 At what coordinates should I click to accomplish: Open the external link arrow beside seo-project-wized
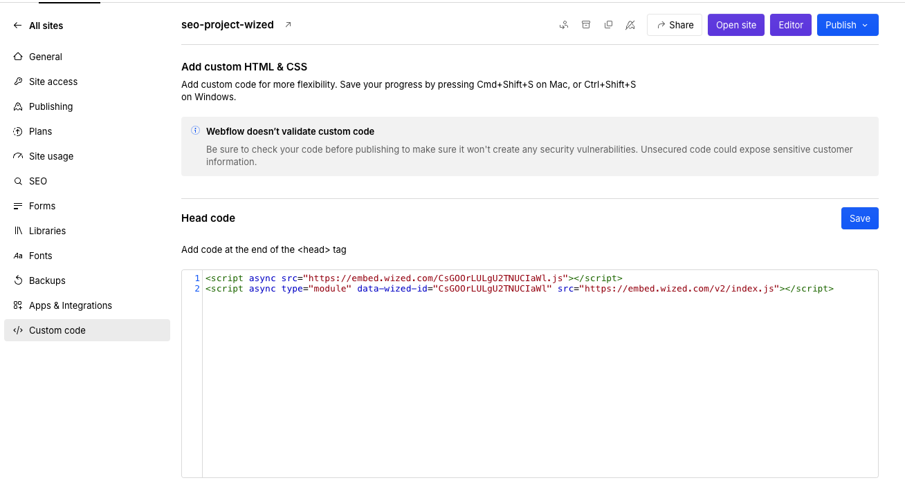pyautogui.click(x=289, y=25)
